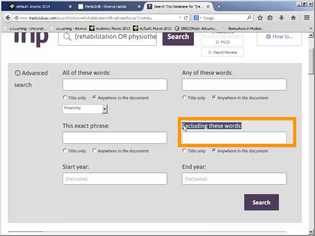Close the MetaLib Ricerca rapida tab
This screenshot has width=315, height=236.
[139, 7]
